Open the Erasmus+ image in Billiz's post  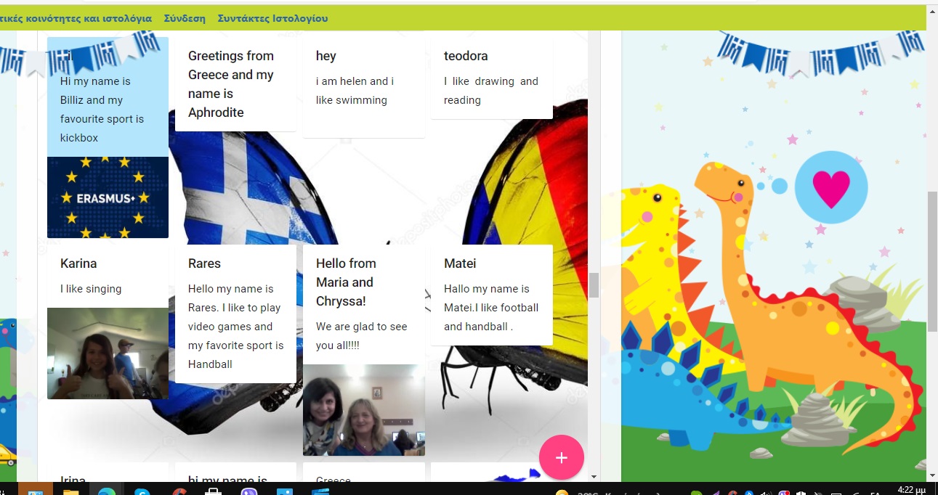pyautogui.click(x=108, y=197)
